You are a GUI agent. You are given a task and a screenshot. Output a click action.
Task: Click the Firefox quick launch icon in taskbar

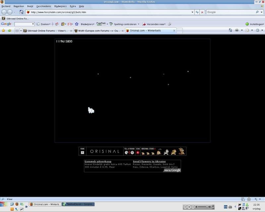pyautogui.click(x=17, y=204)
